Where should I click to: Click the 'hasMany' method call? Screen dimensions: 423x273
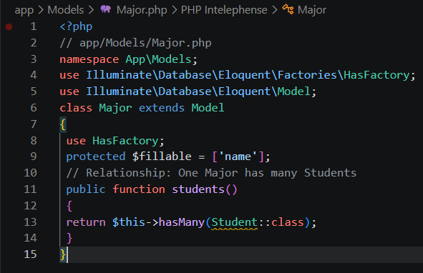[x=182, y=222]
